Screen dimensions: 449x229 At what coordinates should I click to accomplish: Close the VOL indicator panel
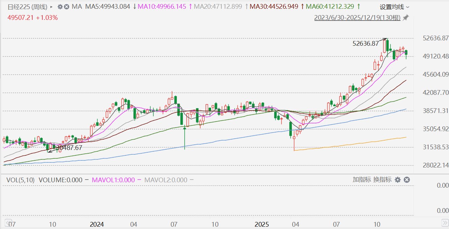[406, 180]
